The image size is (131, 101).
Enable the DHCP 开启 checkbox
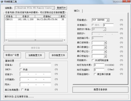click(21, 69)
